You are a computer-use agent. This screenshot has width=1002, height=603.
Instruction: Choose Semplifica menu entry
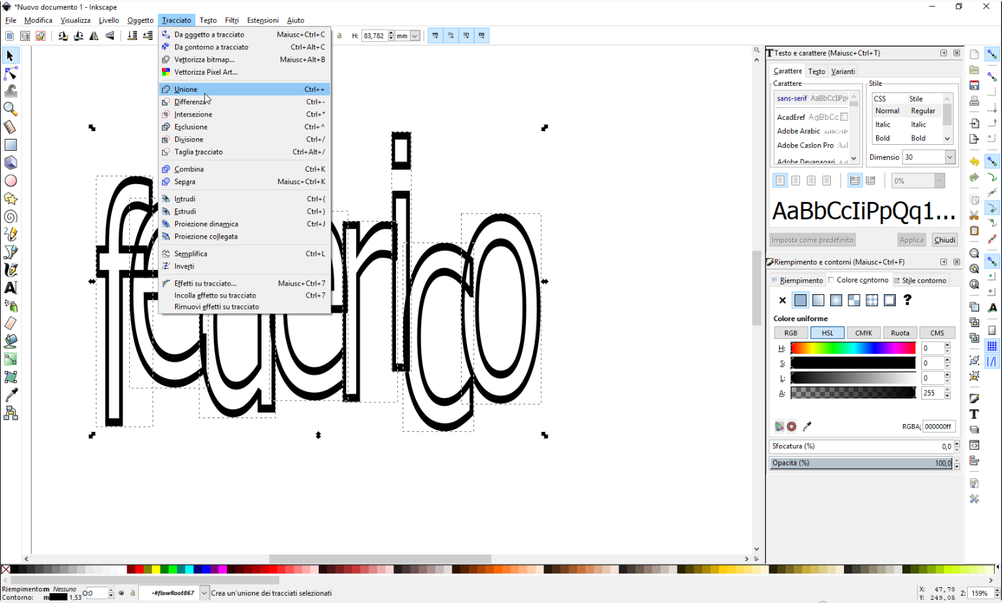click(245, 254)
